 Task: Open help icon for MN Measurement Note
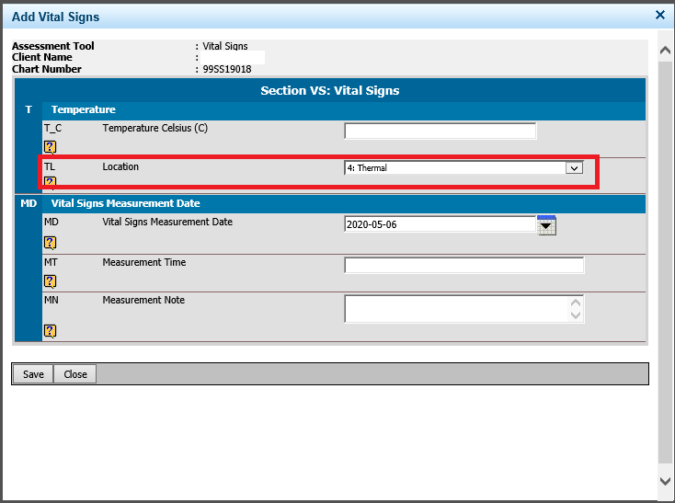[50, 331]
